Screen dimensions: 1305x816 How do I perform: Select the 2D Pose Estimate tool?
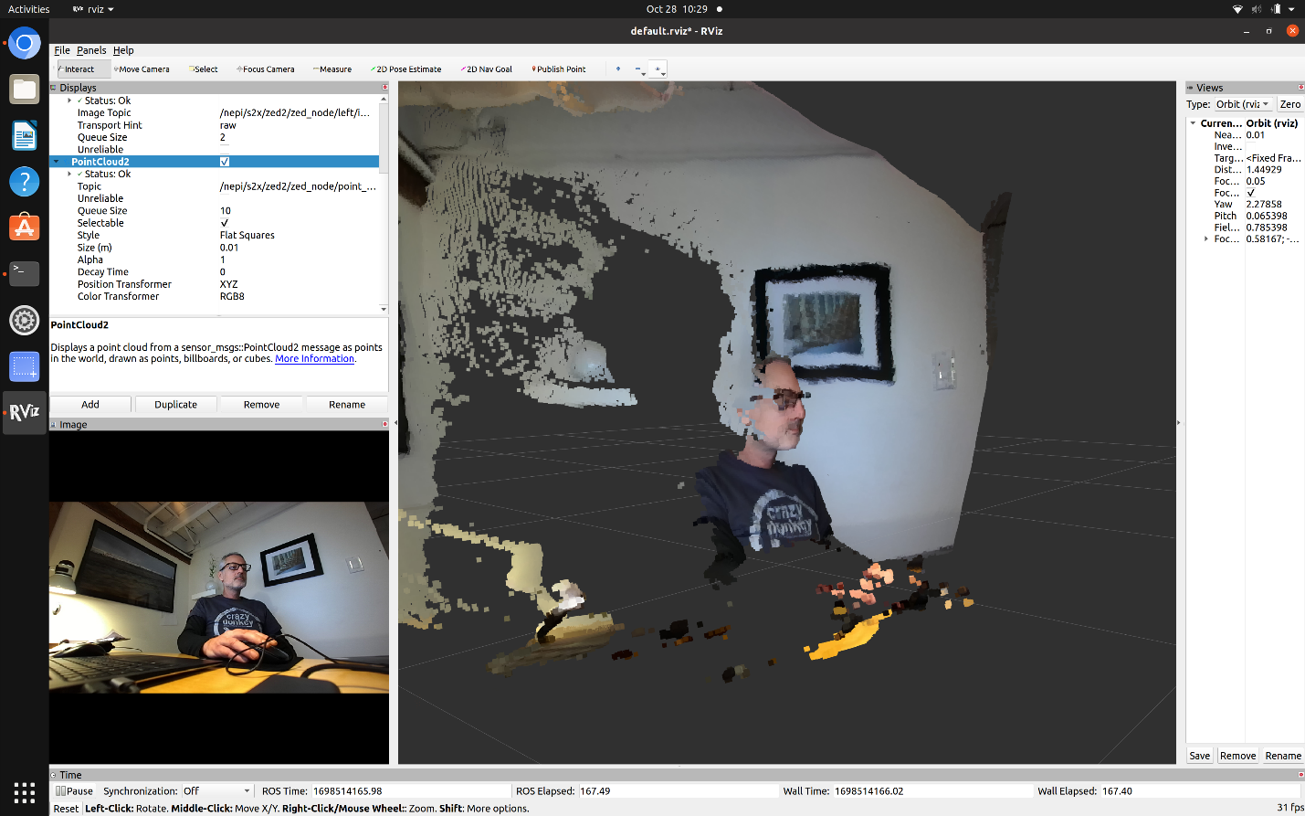pyautogui.click(x=405, y=69)
